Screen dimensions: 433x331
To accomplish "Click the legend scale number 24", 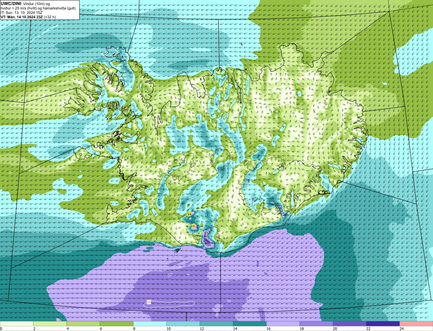I will 402,329.
